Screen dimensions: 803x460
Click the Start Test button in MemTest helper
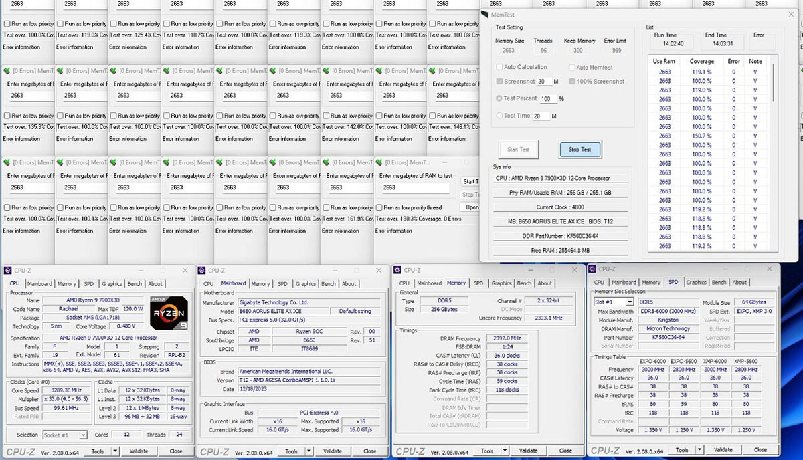click(519, 150)
